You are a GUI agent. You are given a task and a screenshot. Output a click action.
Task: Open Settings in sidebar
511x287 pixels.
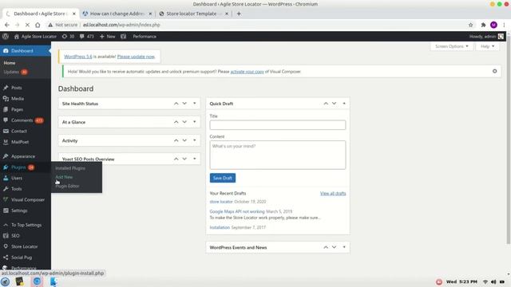click(19, 210)
